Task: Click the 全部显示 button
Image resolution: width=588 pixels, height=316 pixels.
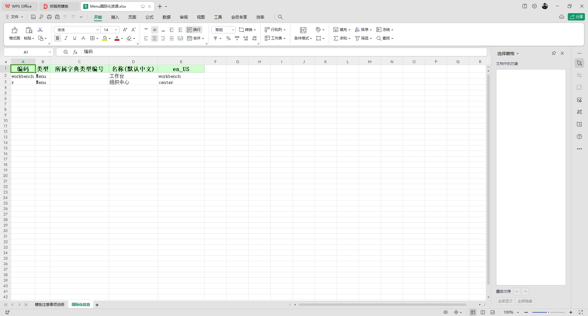Action: pyautogui.click(x=505, y=301)
